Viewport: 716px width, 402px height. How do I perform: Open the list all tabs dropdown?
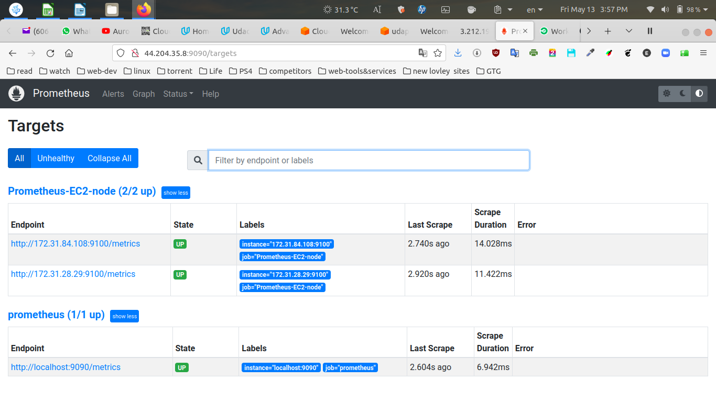629,31
